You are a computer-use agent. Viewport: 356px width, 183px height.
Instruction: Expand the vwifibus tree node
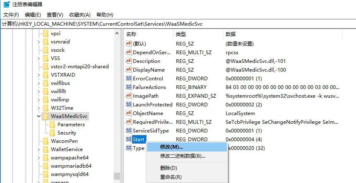click(x=38, y=83)
